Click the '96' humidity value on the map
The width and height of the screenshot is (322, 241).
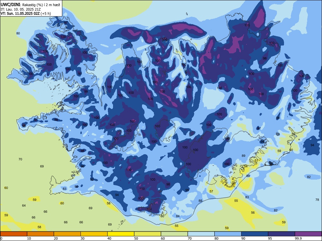point(82,166)
